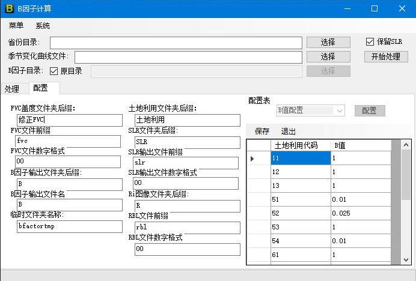Click the B因子输出文件夹后缀 field

click(70, 184)
